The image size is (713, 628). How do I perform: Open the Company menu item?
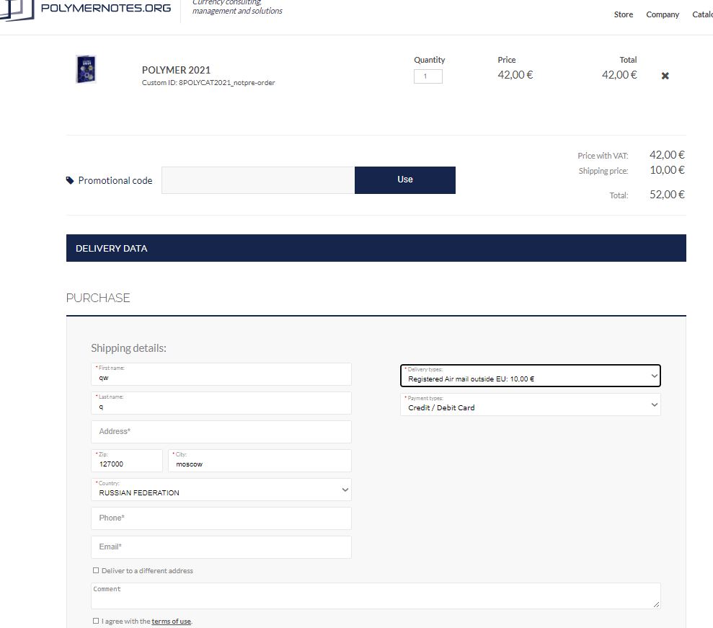[662, 14]
